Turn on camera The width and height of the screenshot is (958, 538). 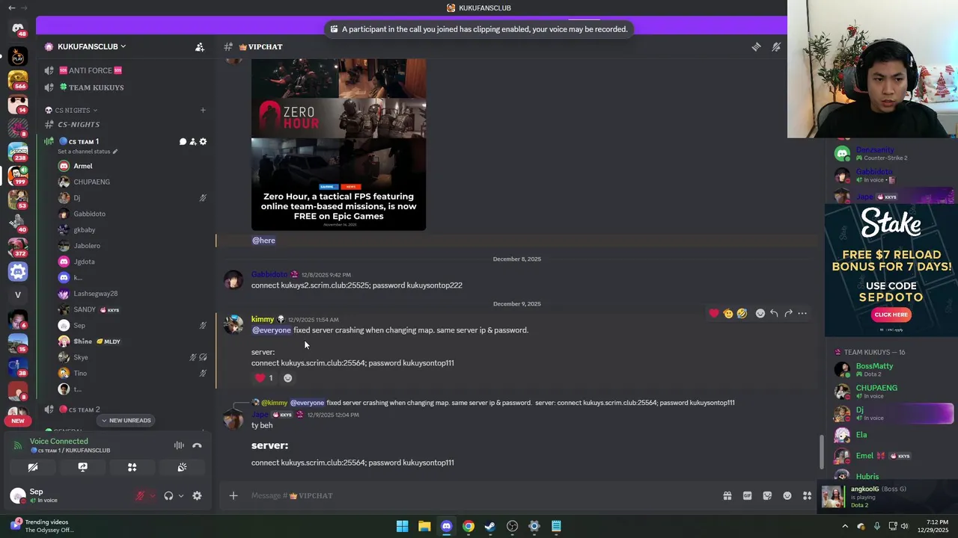(33, 467)
